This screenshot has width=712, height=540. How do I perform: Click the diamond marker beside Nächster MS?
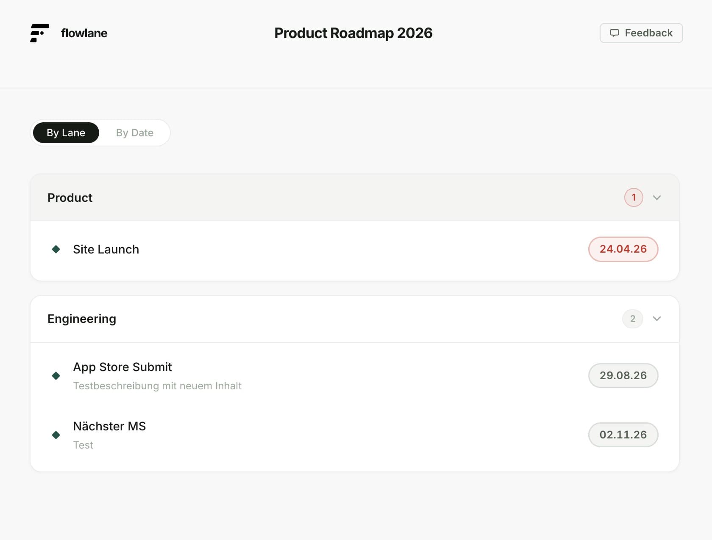(x=56, y=435)
